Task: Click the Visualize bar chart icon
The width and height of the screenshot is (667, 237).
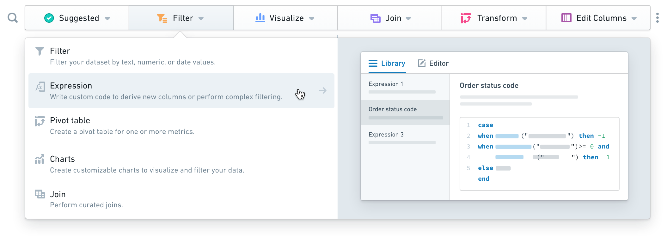Action: 260,18
